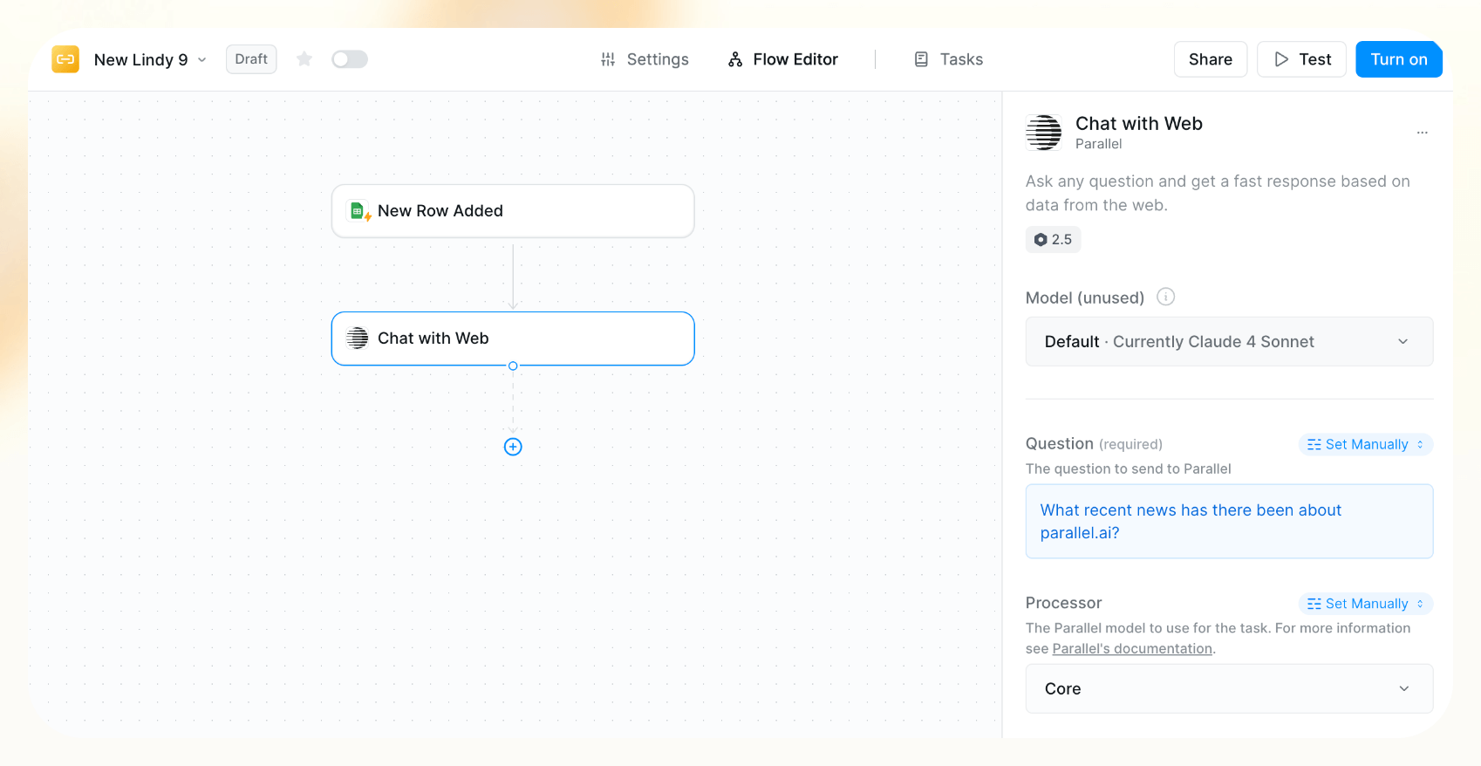
Task: Click the 2.5 credits badge
Action: 1053,239
